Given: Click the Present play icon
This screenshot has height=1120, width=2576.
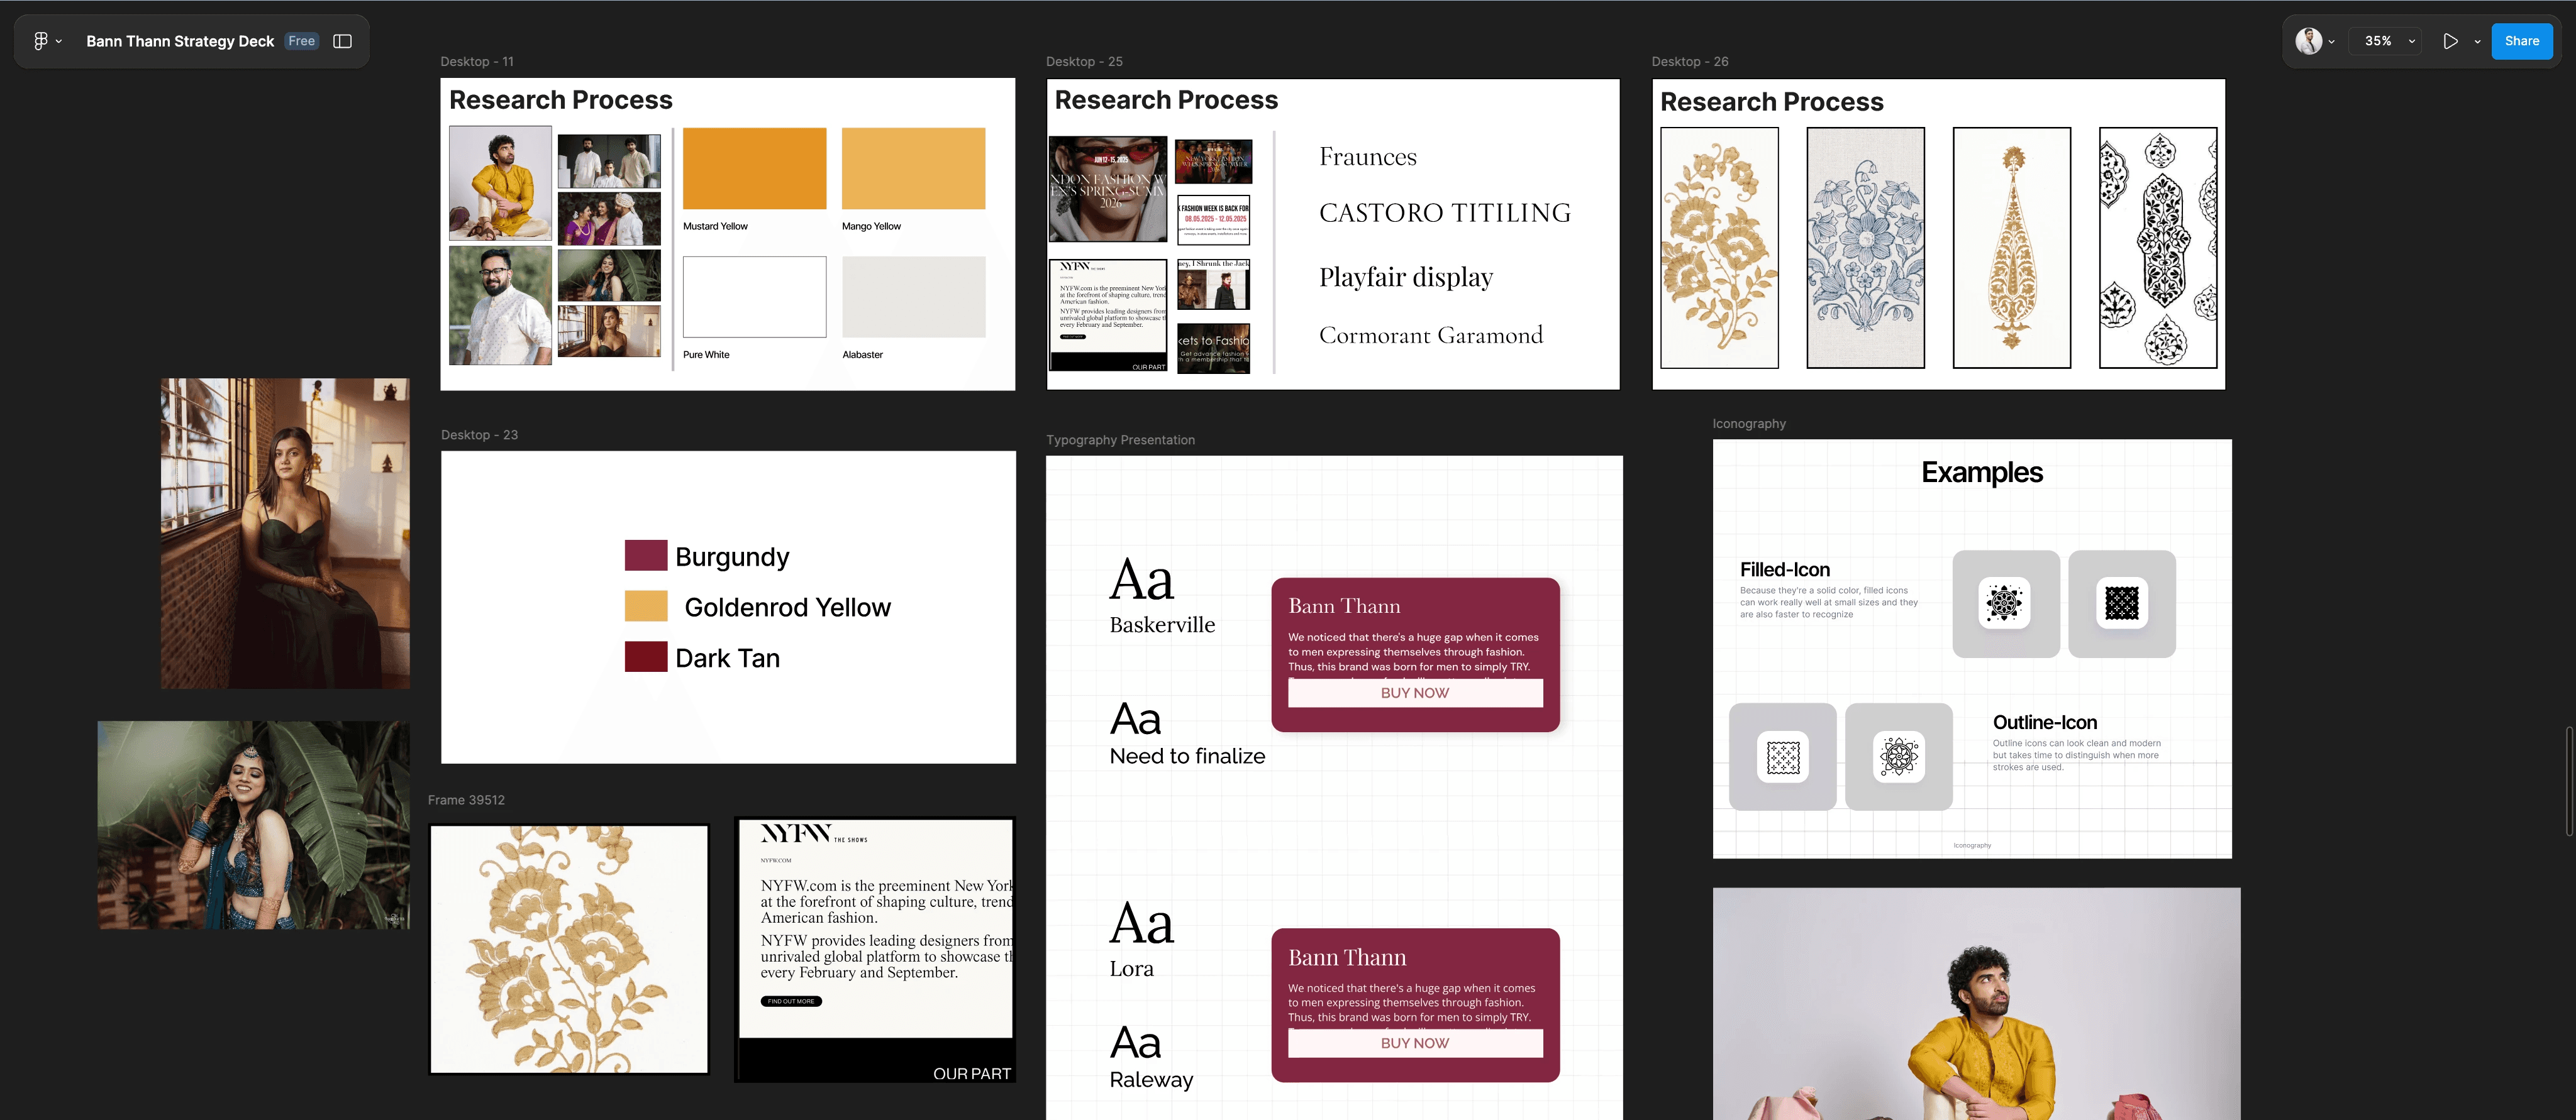Looking at the screenshot, I should pos(2450,41).
